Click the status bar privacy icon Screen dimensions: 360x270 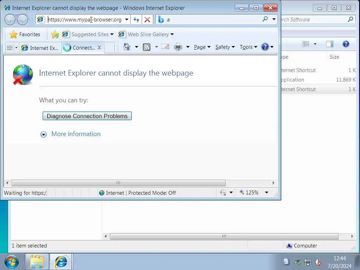pos(223,192)
